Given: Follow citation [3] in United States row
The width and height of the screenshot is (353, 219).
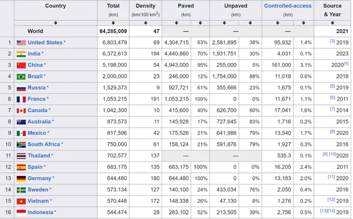Looking at the screenshot, I should tap(332, 41).
